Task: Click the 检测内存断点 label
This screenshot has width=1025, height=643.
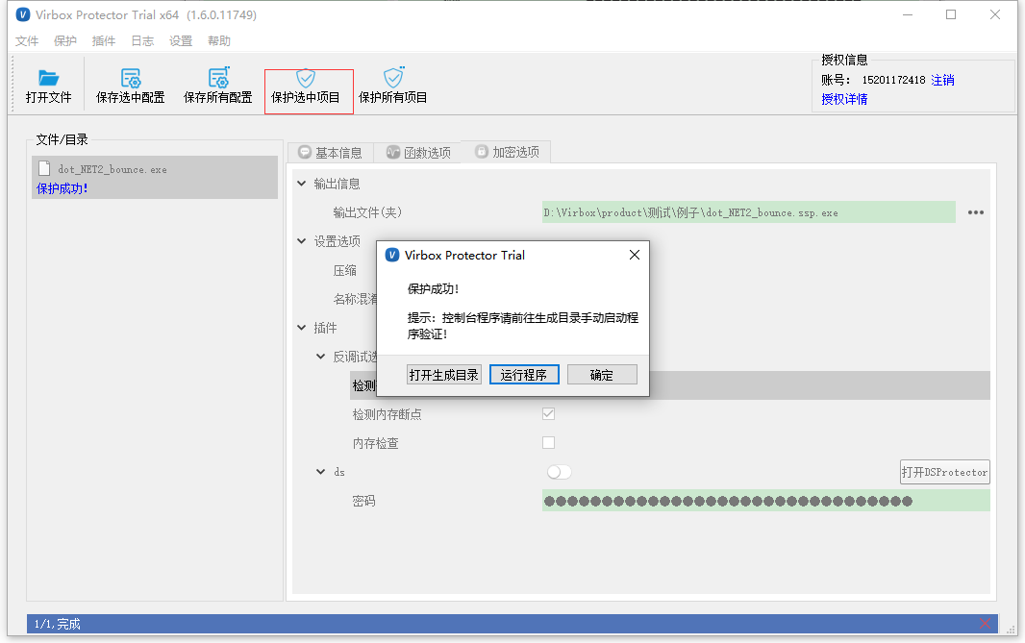Action: 387,414
